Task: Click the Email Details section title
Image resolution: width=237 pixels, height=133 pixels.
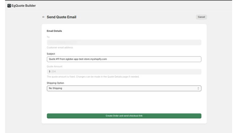Action: click(54, 31)
